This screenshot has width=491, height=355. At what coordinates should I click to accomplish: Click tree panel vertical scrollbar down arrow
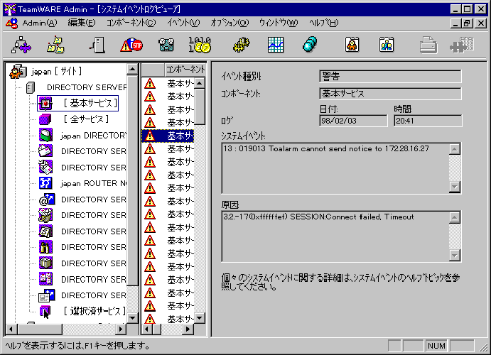(x=132, y=318)
